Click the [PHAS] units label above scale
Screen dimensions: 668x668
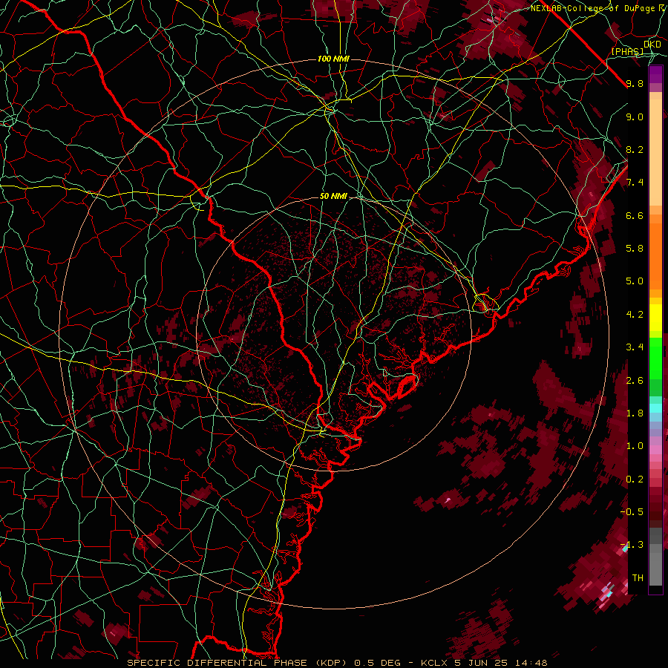[627, 51]
